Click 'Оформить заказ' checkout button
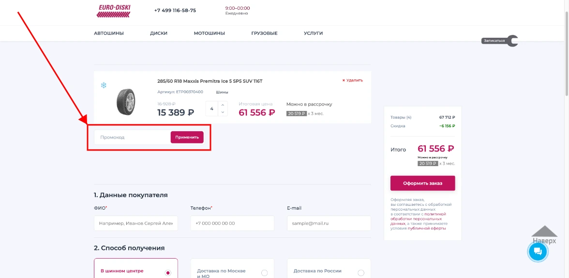The image size is (569, 278). 422,184
